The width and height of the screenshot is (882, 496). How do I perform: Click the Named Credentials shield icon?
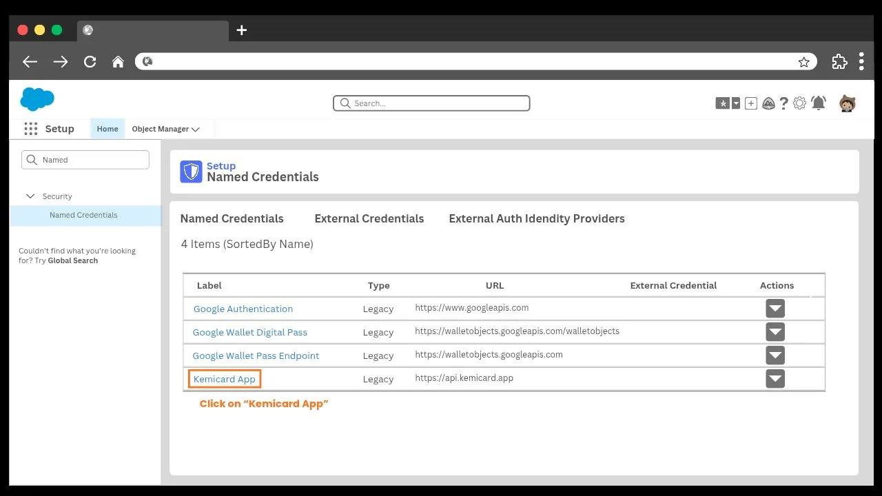pyautogui.click(x=191, y=172)
